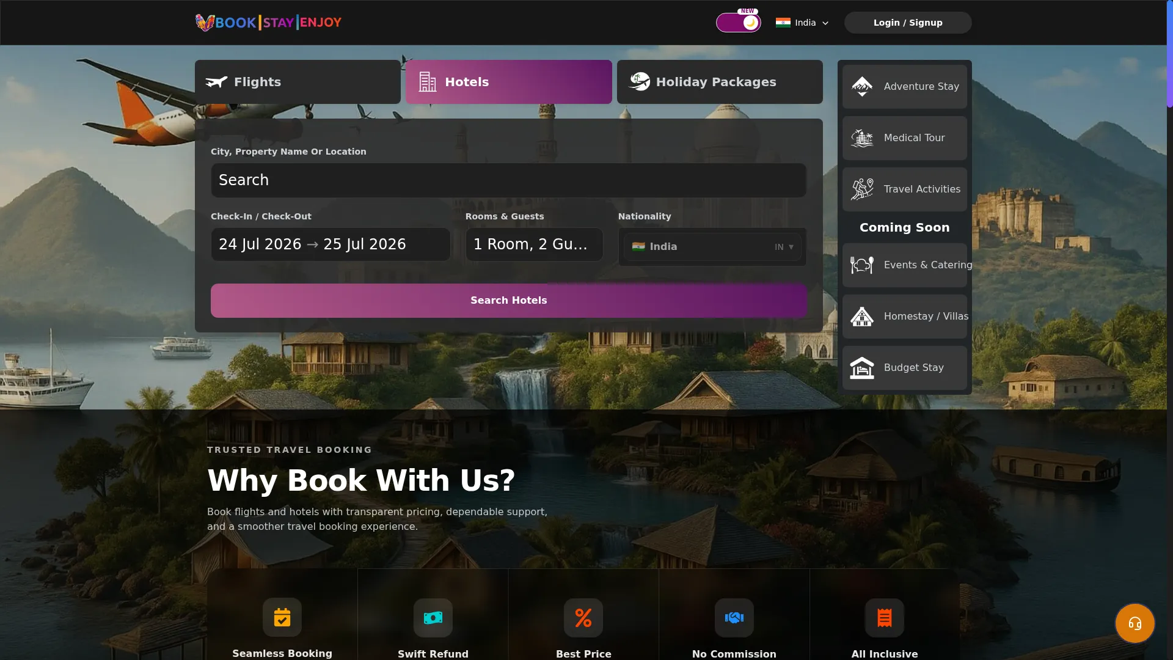Click the Why Book With Us? heading
The height and width of the screenshot is (660, 1173).
point(361,480)
